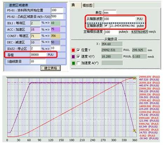Toggle the 主轴脉波数 checkbox
Screen dimensions: 164x145
106,25
